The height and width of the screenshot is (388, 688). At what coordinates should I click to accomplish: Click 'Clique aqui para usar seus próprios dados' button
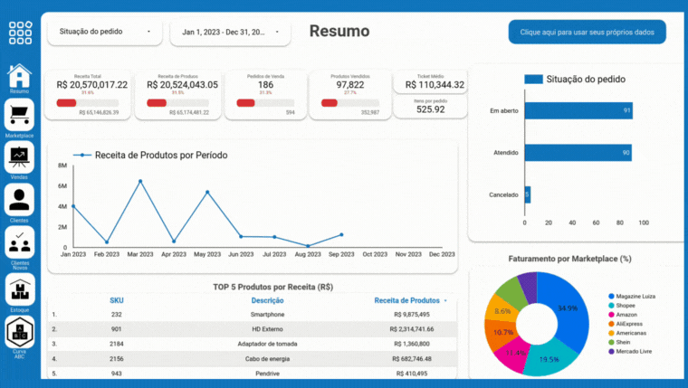coord(587,32)
